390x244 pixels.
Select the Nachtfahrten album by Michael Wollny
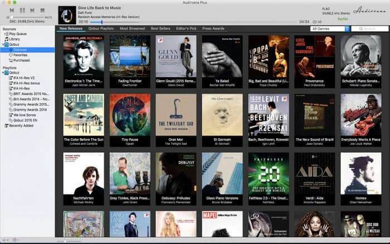tap(84, 173)
